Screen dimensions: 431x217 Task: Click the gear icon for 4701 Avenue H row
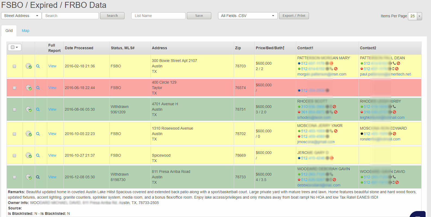point(28,109)
